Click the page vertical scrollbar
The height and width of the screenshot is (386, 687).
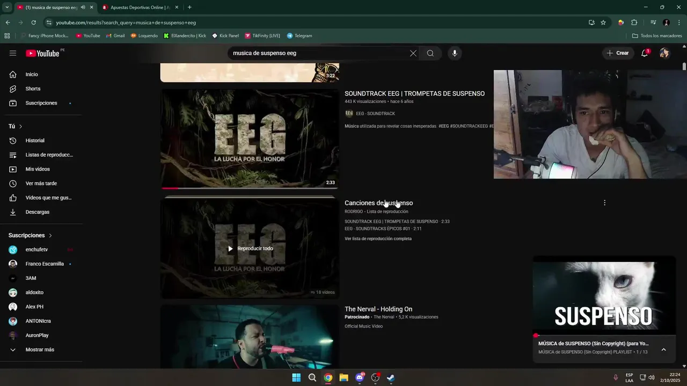[684, 66]
